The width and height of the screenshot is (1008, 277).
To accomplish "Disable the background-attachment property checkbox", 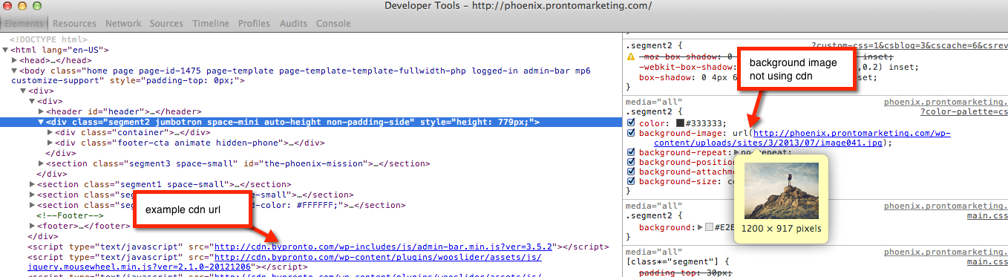I will coord(631,172).
